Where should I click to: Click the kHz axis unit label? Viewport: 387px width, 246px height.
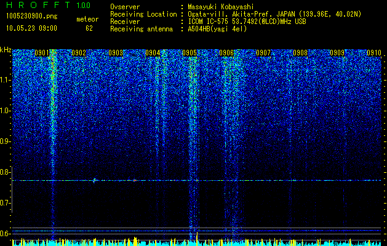(6, 50)
